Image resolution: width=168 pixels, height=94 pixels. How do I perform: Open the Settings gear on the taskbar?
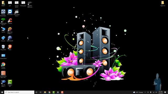(x=58, y=92)
